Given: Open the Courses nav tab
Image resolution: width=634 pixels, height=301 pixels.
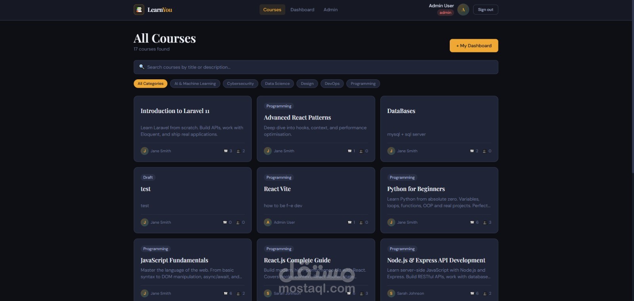Looking at the screenshot, I should point(272,10).
